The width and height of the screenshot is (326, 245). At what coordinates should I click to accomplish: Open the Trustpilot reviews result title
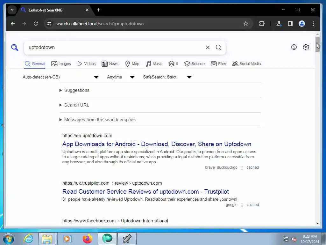click(145, 192)
